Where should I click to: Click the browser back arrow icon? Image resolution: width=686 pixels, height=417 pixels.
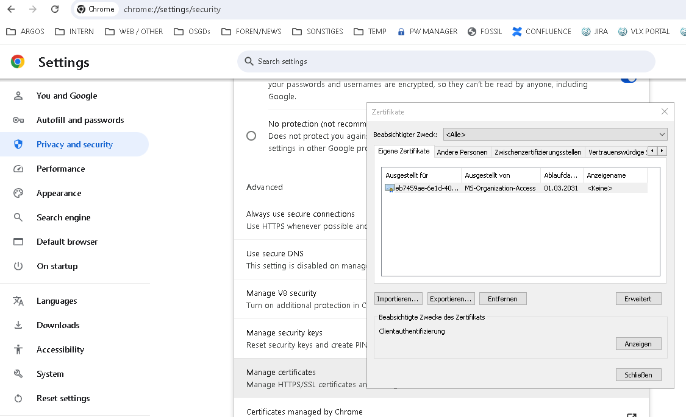point(11,9)
